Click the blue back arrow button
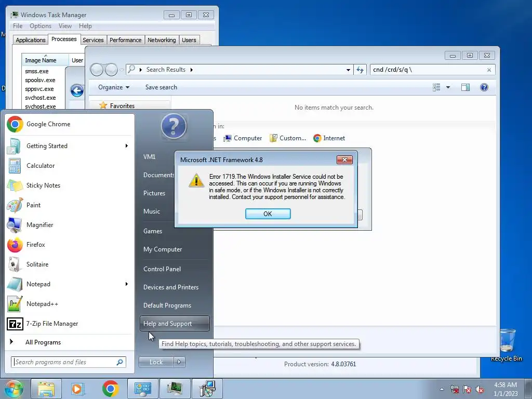Image resolution: width=532 pixels, height=399 pixels. 77,90
